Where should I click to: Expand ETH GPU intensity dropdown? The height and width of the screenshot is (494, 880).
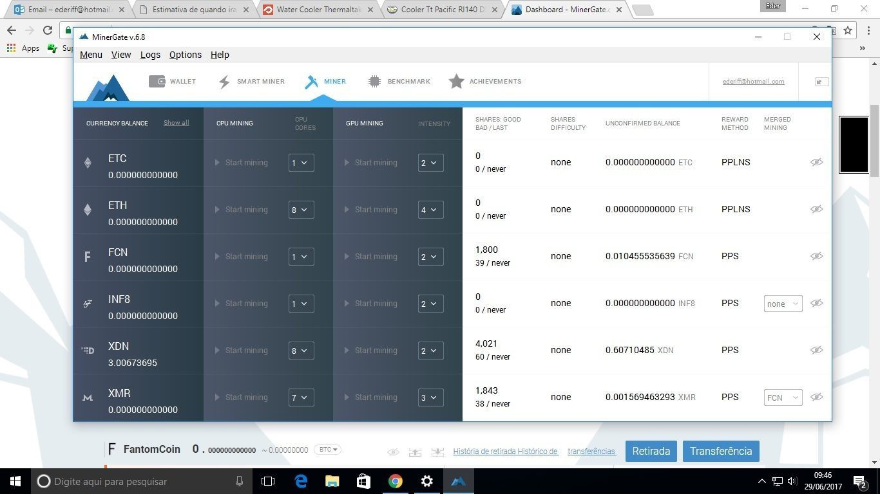(x=430, y=210)
